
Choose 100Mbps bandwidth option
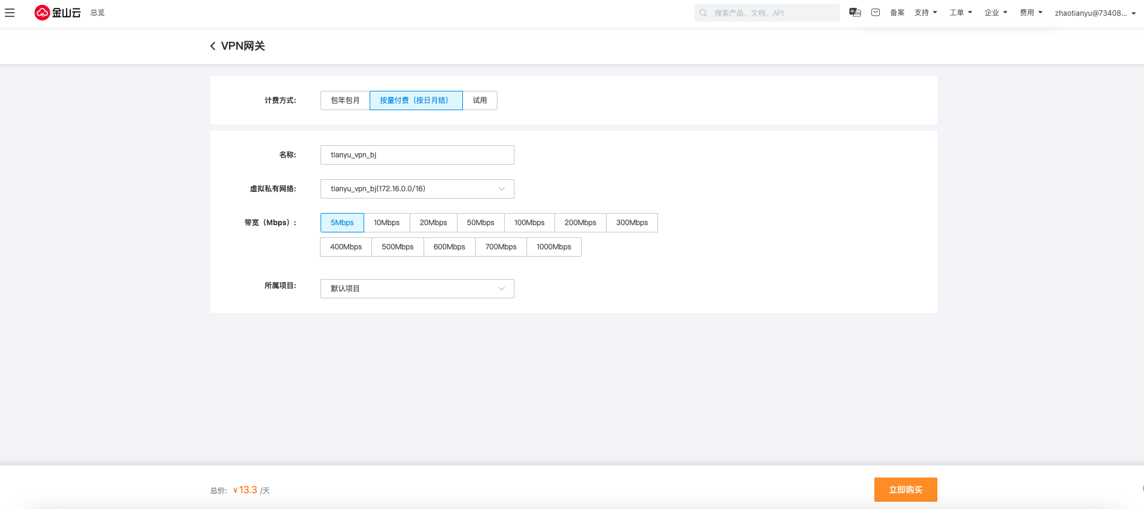click(529, 223)
